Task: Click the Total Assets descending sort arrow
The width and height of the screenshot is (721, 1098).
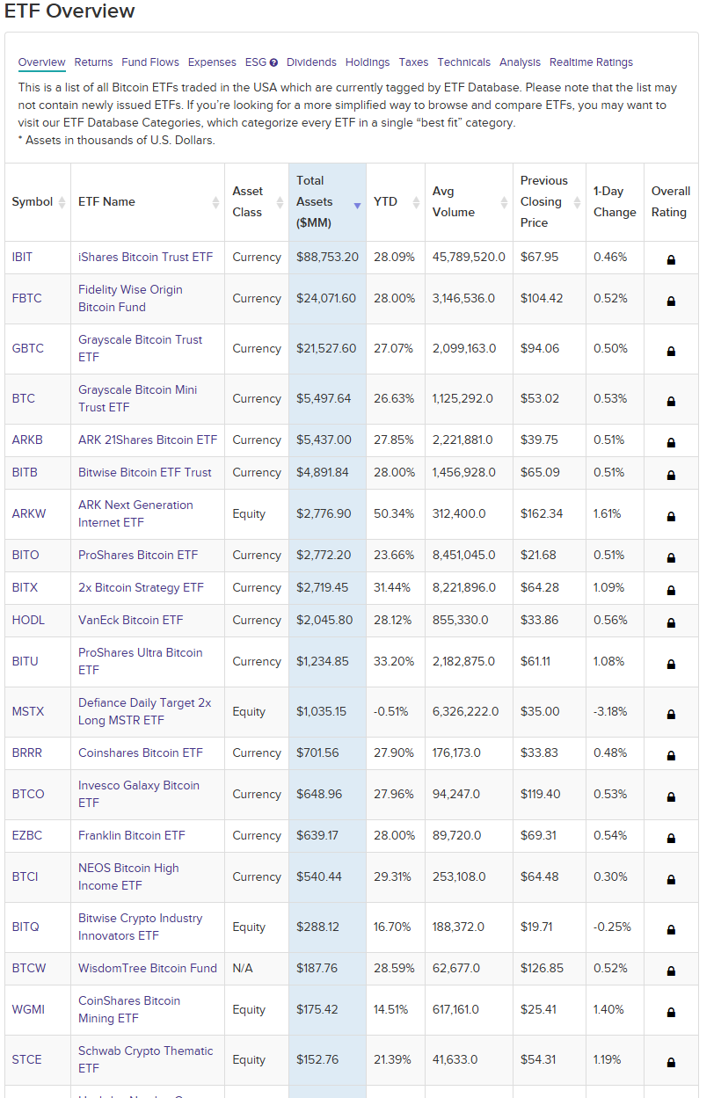Action: (x=357, y=206)
